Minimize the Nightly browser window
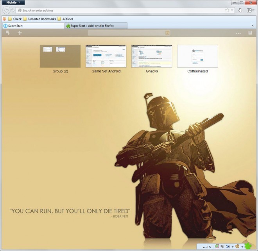This screenshot has height=251, width=258. click(x=235, y=2)
